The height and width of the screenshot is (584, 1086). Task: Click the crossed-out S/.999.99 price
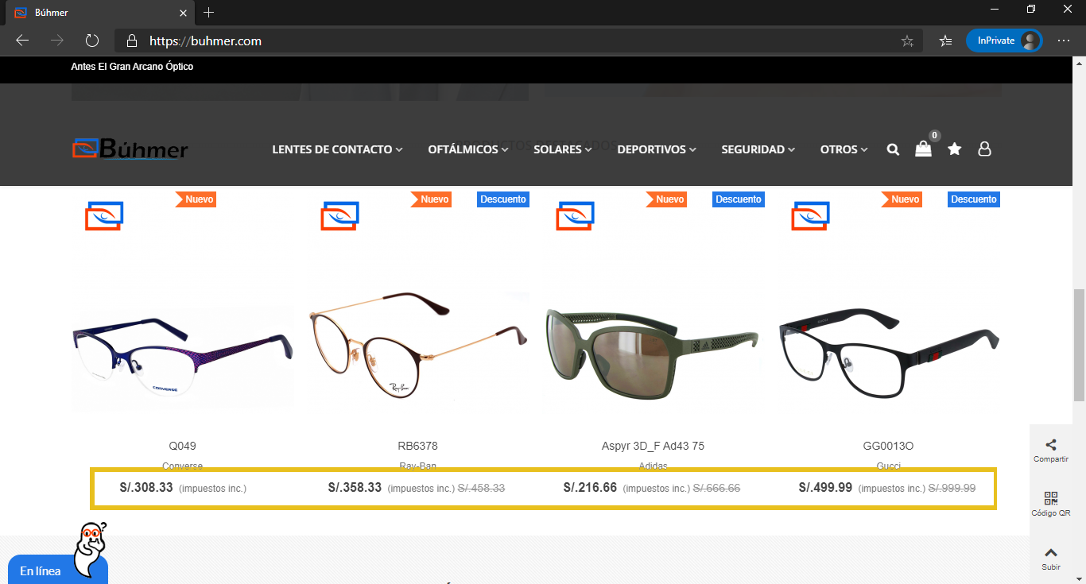(x=952, y=488)
